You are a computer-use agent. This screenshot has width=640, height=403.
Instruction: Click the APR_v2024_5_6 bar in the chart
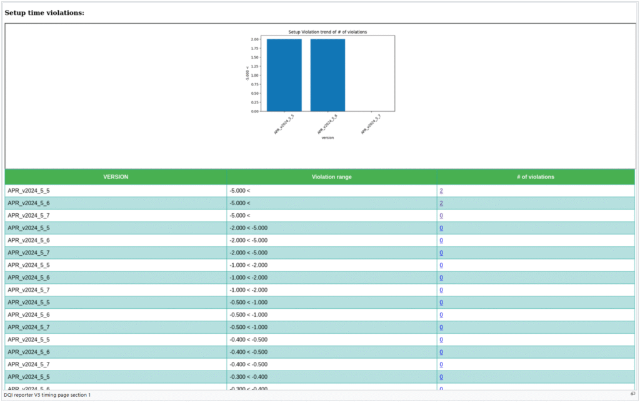click(x=327, y=75)
